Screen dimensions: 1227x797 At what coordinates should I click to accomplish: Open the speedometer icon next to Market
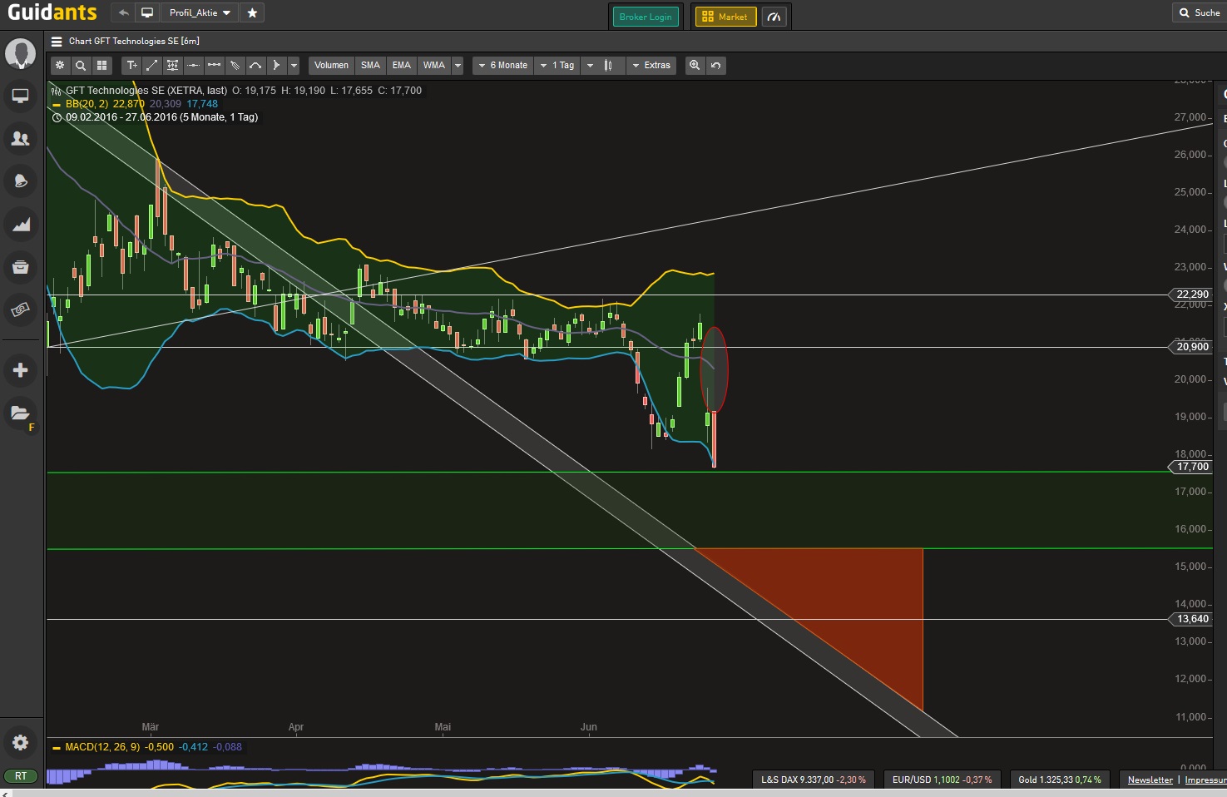point(774,17)
